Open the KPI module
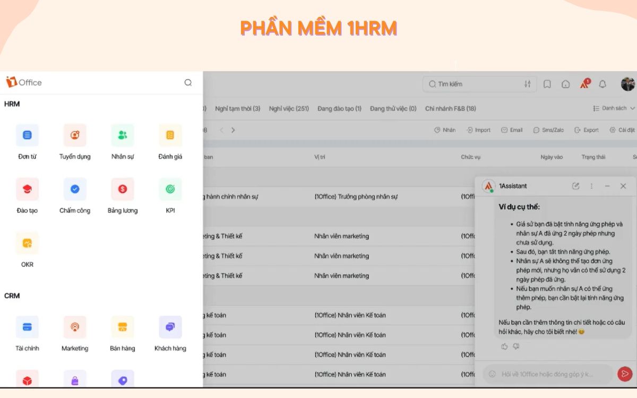Image resolution: width=637 pixels, height=398 pixels. click(x=170, y=196)
